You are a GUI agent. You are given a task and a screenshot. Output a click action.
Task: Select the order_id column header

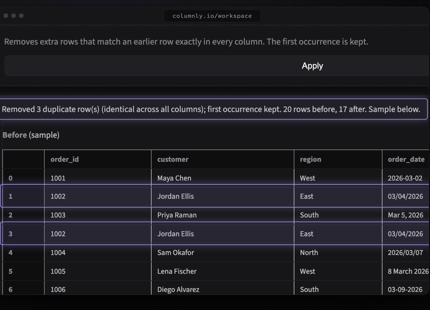coord(98,159)
